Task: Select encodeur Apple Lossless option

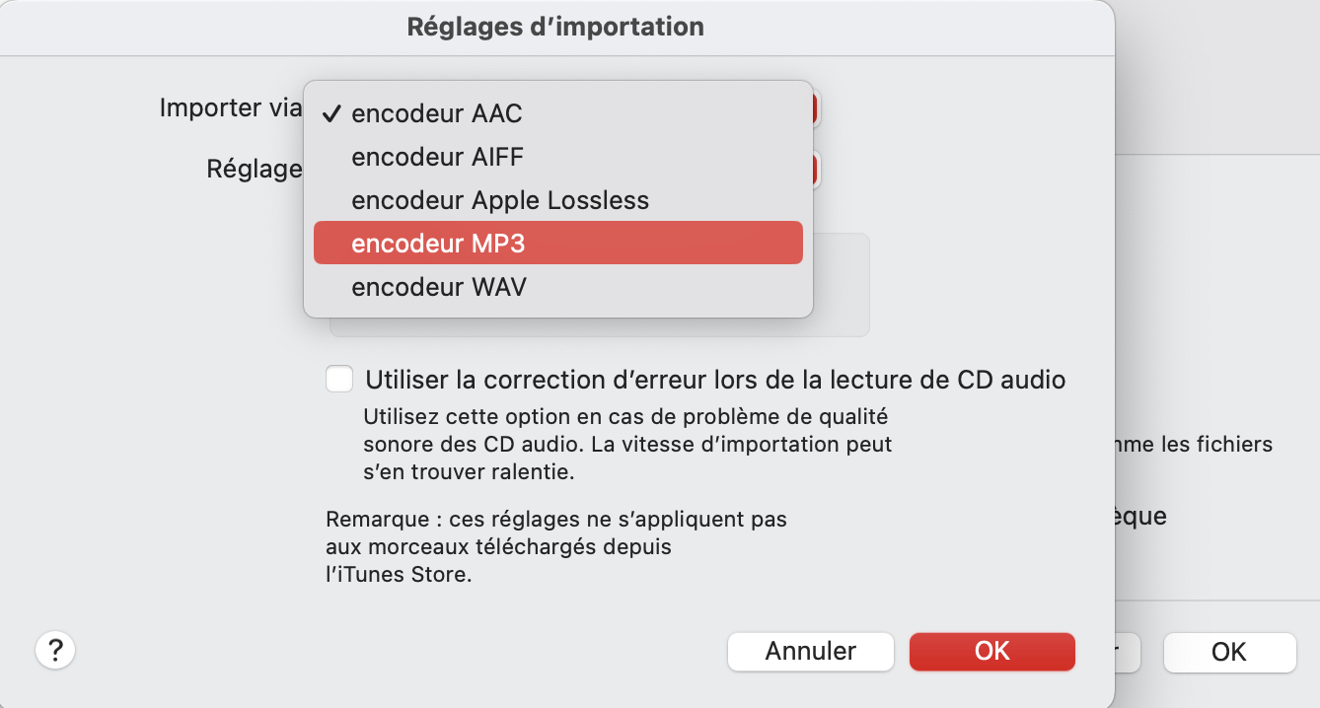Action: click(x=500, y=200)
